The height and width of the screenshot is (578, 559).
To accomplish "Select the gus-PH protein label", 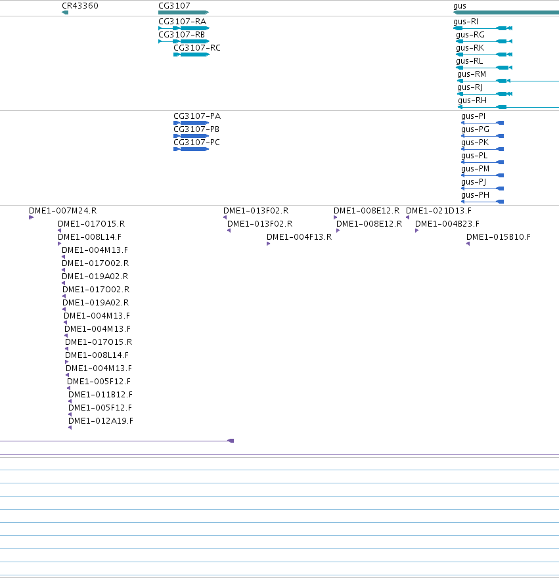I will pyautogui.click(x=476, y=195).
